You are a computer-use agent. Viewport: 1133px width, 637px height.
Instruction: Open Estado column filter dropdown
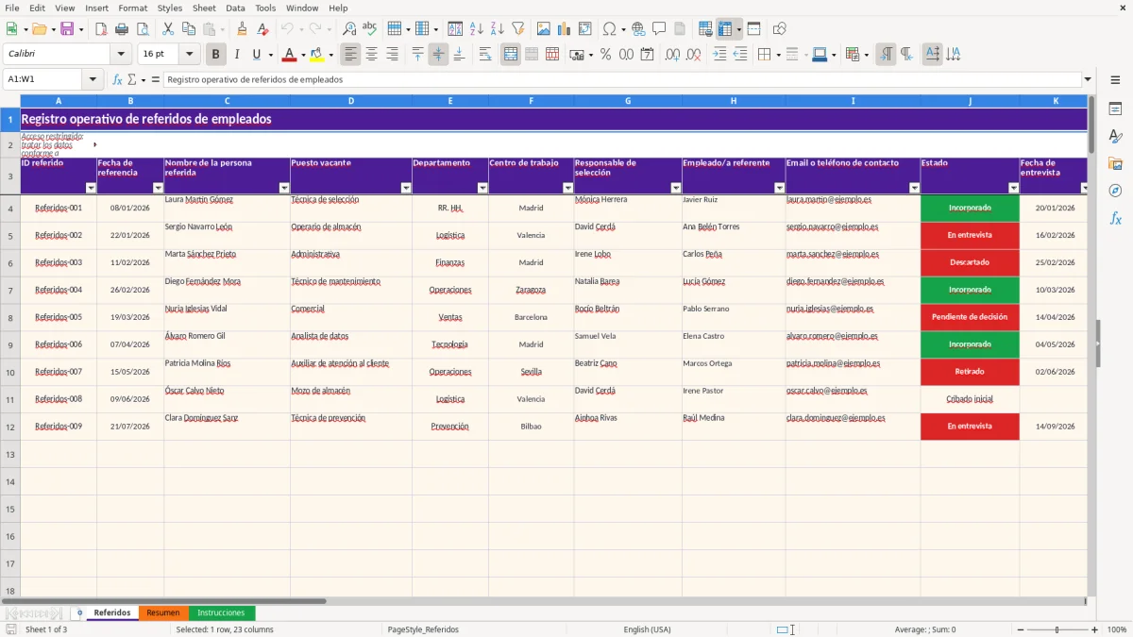click(1013, 188)
